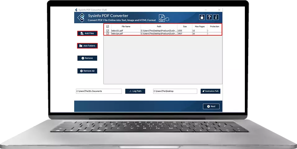
Task: Click the destination field showing C:\Users\This\Desktop
Action: point(175,91)
